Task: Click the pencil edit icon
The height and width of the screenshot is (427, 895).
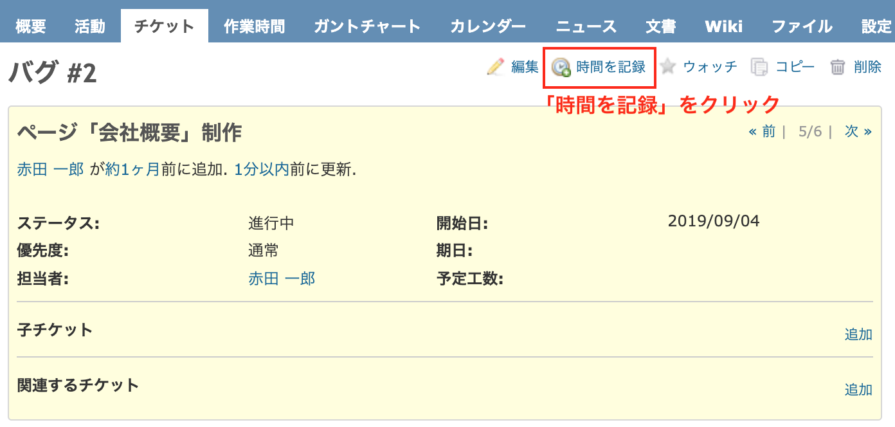Action: tap(496, 67)
